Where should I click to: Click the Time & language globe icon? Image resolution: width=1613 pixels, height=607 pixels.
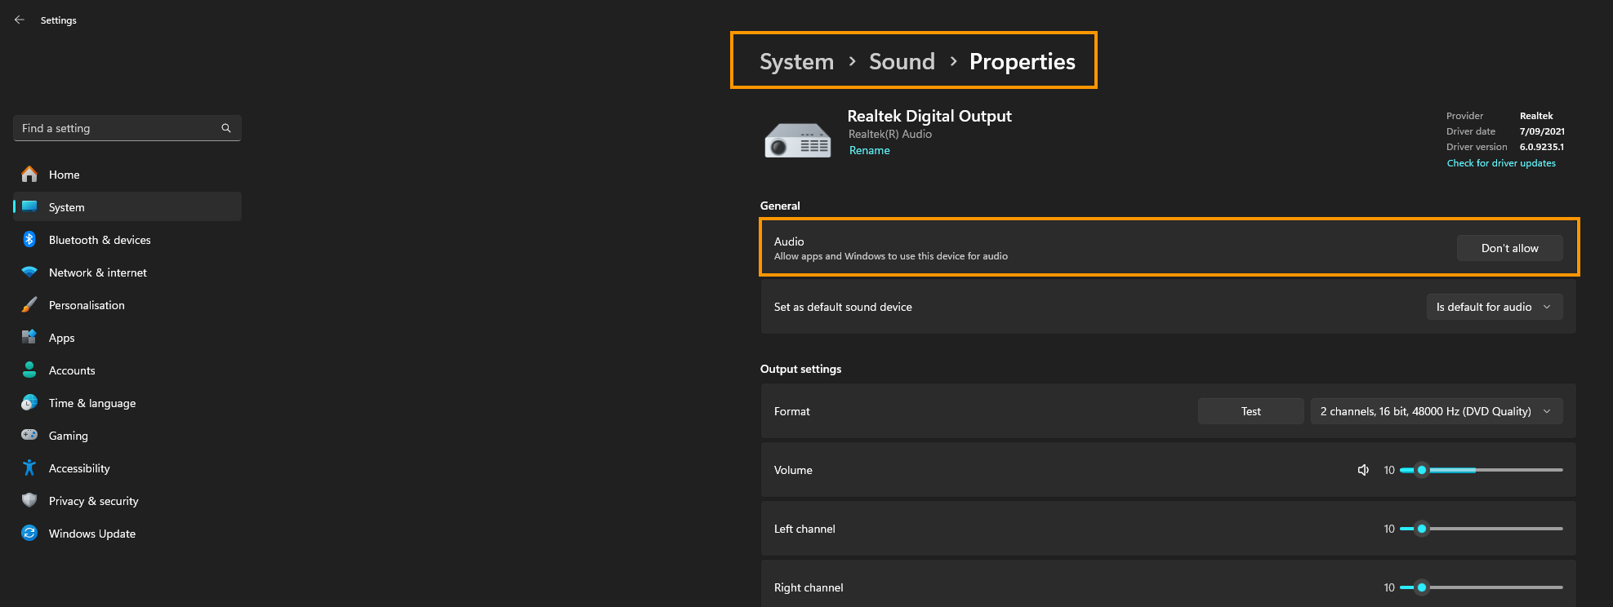(29, 402)
